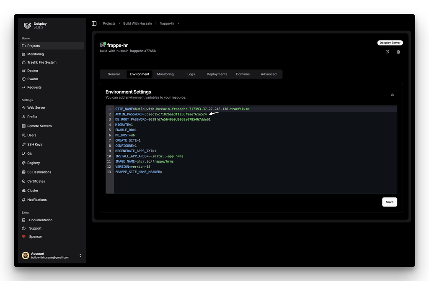Viewport: 429px width, 281px height.
Task: Click the edit pencil icon for frappe-hr
Action: point(387,52)
